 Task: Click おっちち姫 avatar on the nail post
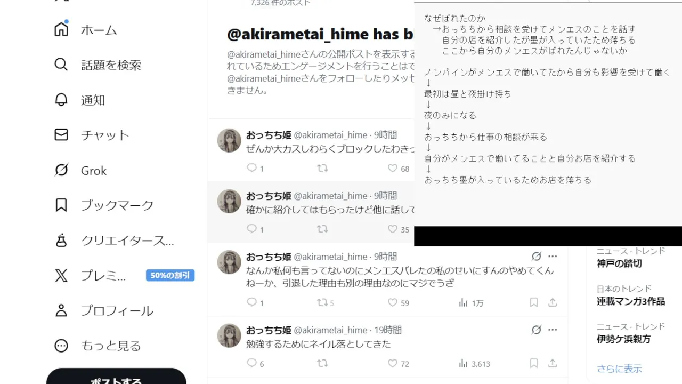pyautogui.click(x=229, y=336)
